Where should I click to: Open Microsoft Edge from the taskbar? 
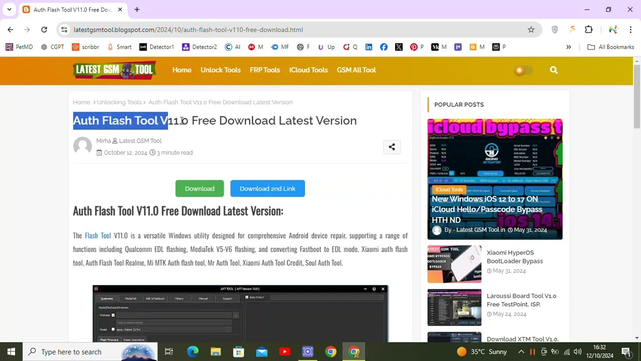pos(193,352)
